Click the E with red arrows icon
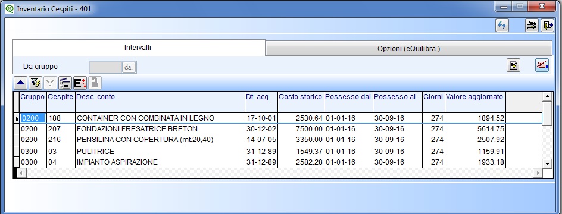This screenshot has height=214, width=562. tap(80, 83)
